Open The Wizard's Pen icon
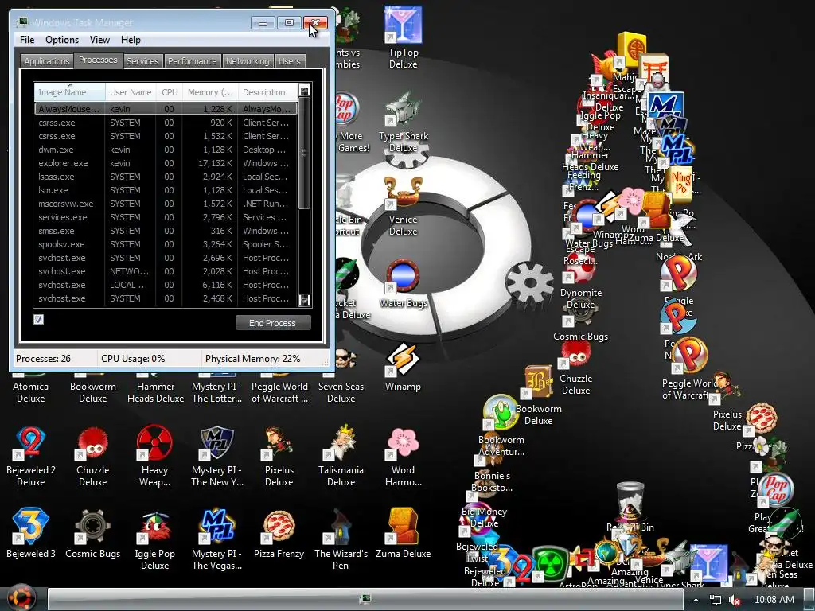 [x=341, y=540]
